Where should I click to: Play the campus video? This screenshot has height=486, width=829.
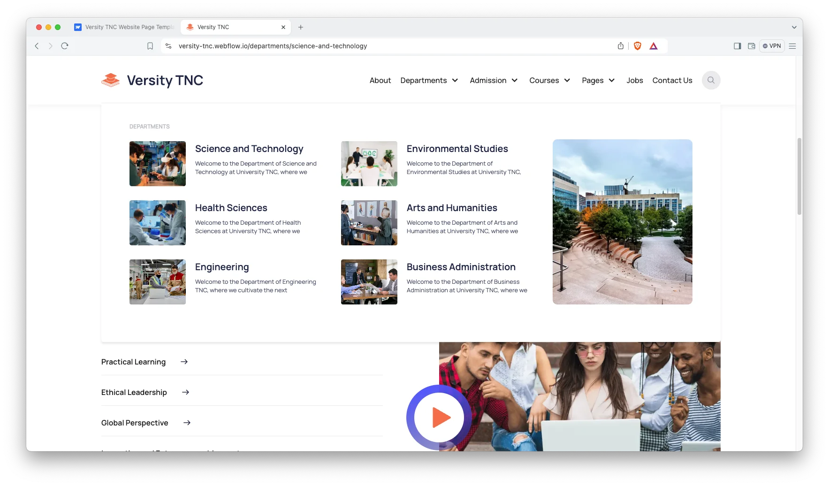[x=439, y=418]
